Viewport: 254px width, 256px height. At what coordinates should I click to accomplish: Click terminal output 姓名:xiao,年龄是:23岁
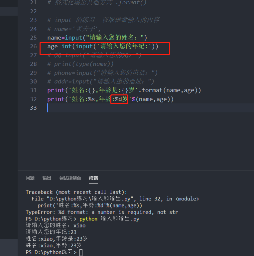57,239
